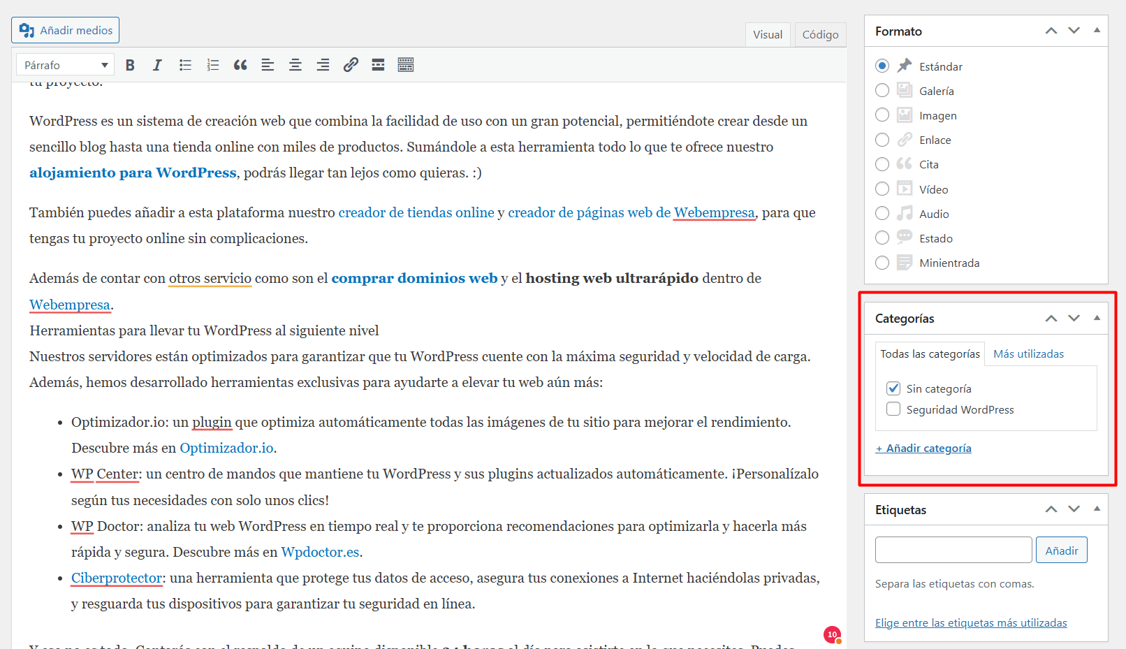The height and width of the screenshot is (649, 1126).
Task: Focus the Etiquetas tag input field
Action: [953, 550]
